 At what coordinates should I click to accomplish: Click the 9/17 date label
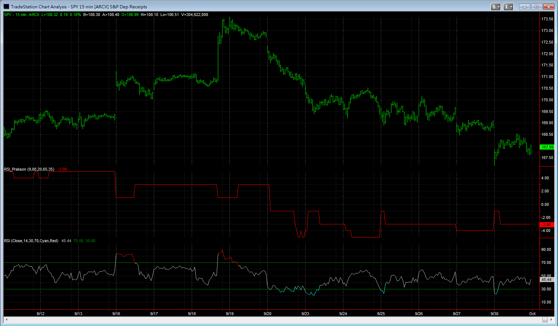coord(154,314)
